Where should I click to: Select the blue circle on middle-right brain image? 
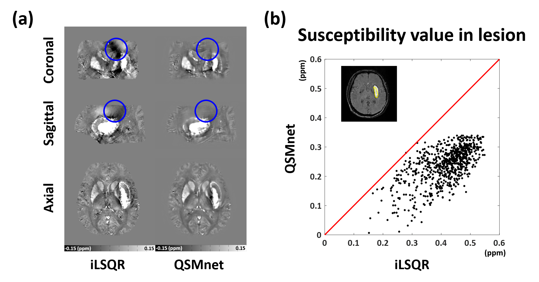[206, 111]
